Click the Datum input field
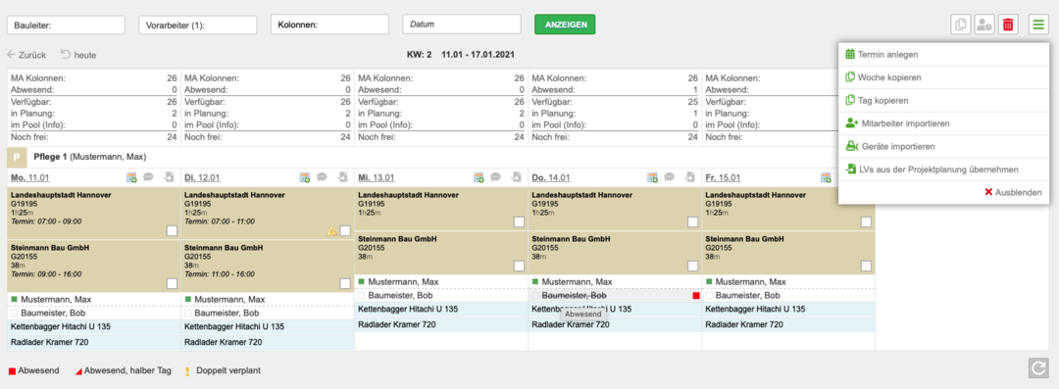 click(461, 24)
